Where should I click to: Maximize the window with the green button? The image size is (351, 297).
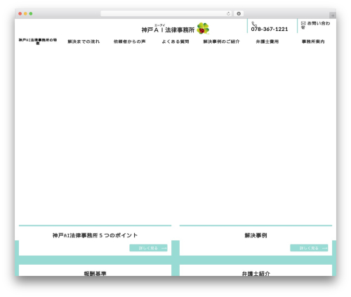click(31, 14)
